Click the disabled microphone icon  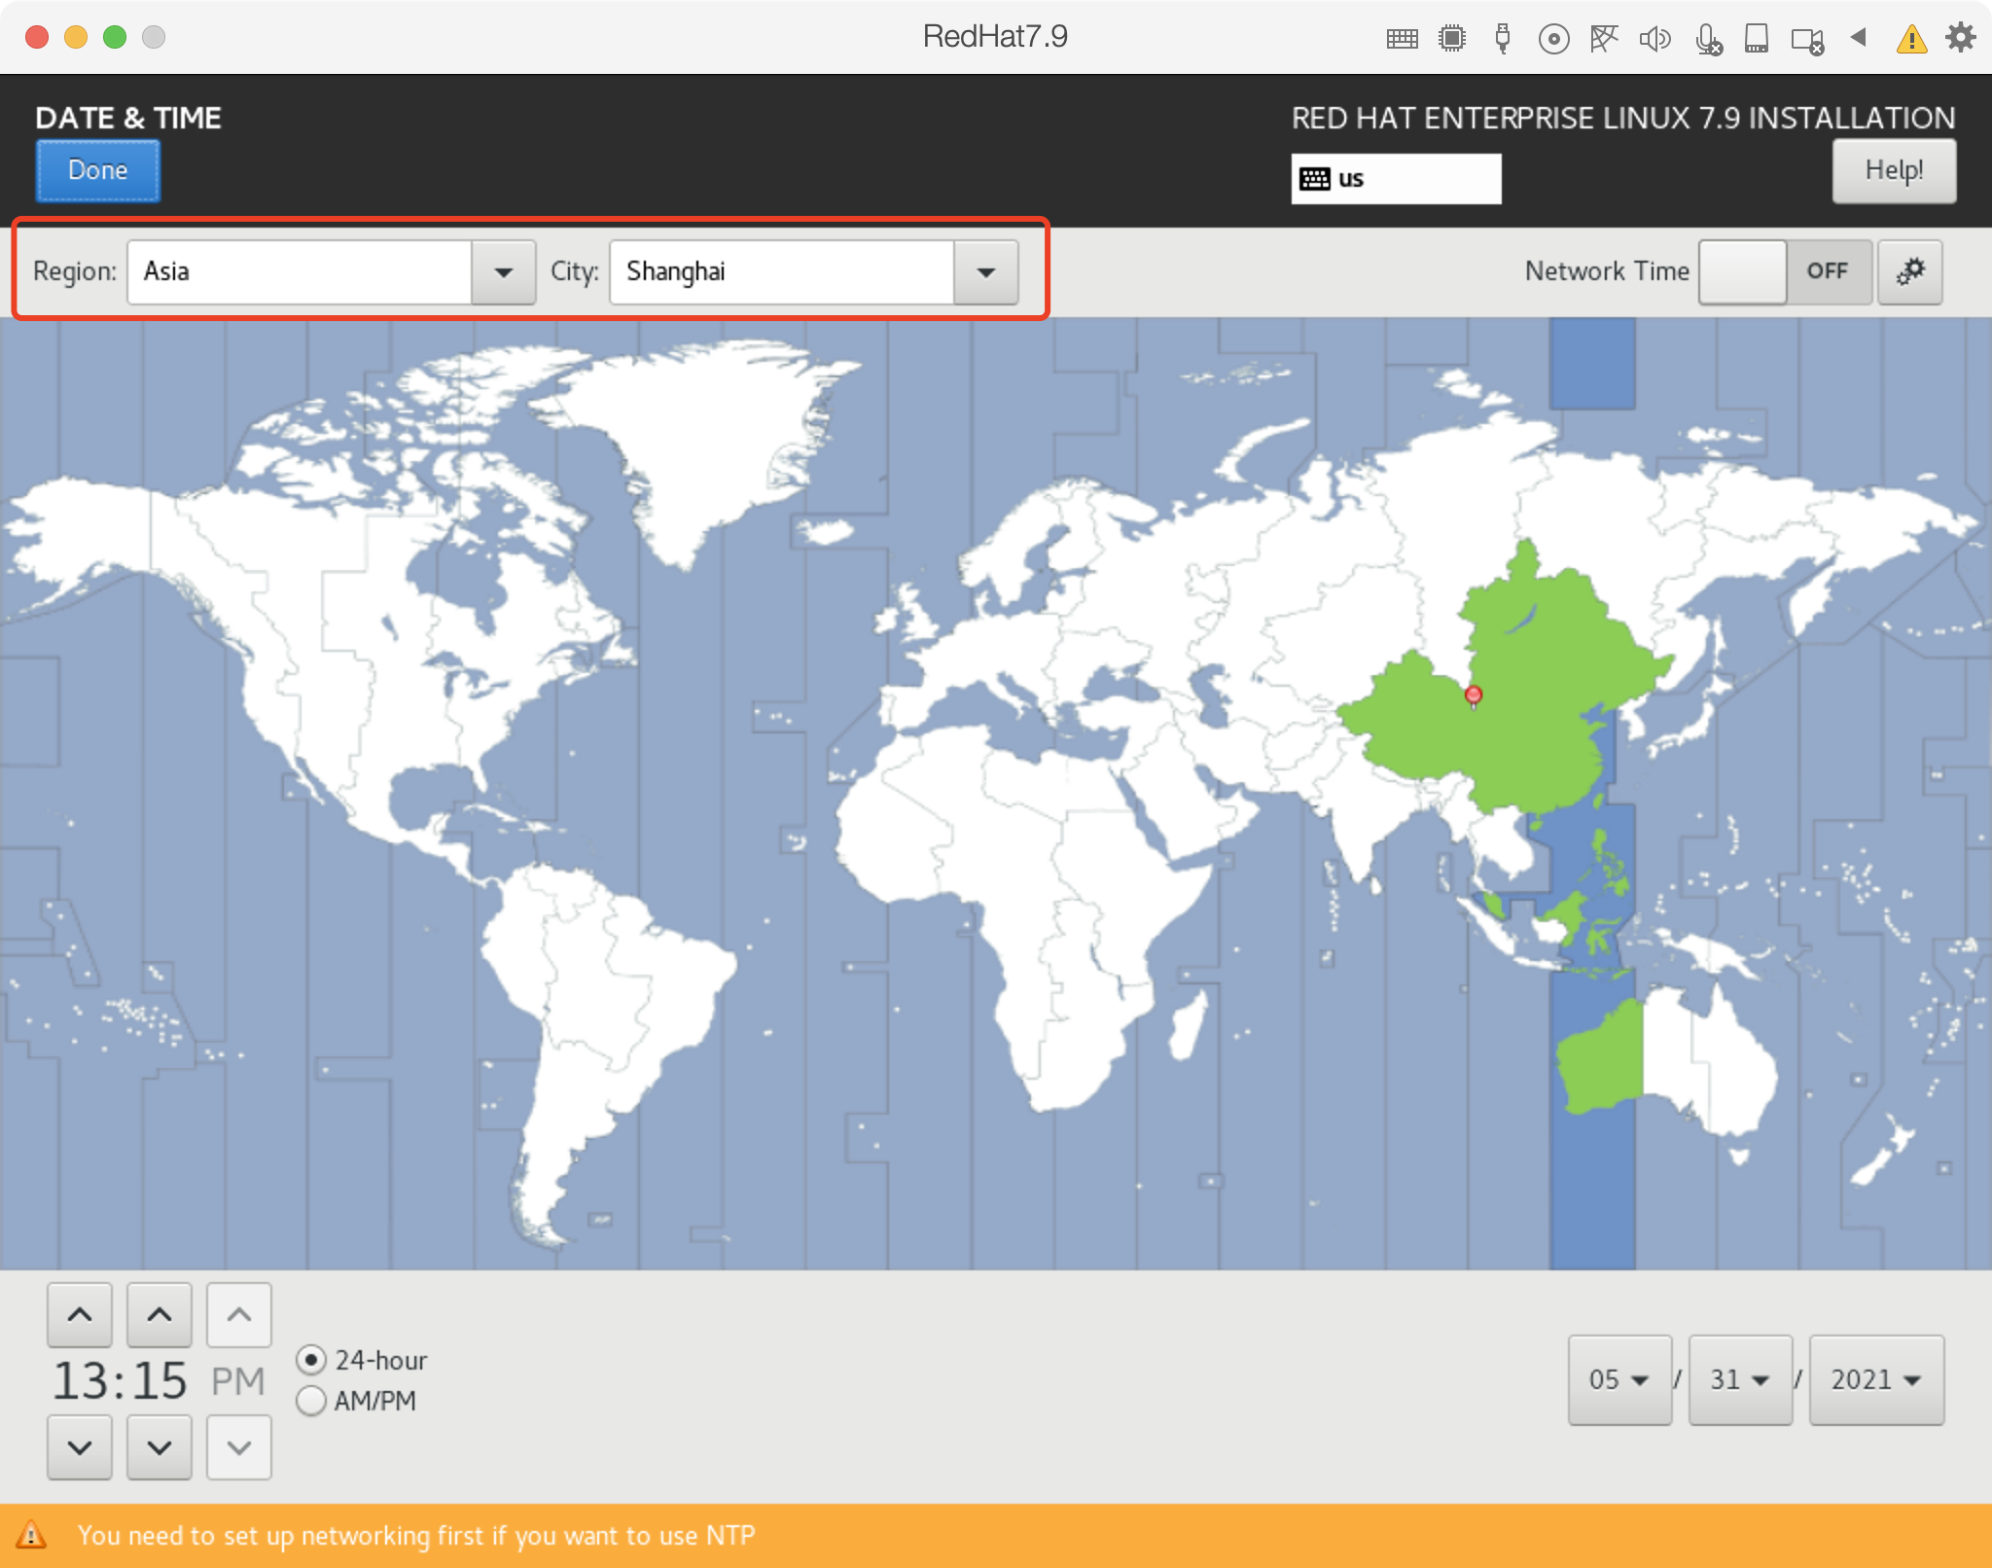[1707, 39]
